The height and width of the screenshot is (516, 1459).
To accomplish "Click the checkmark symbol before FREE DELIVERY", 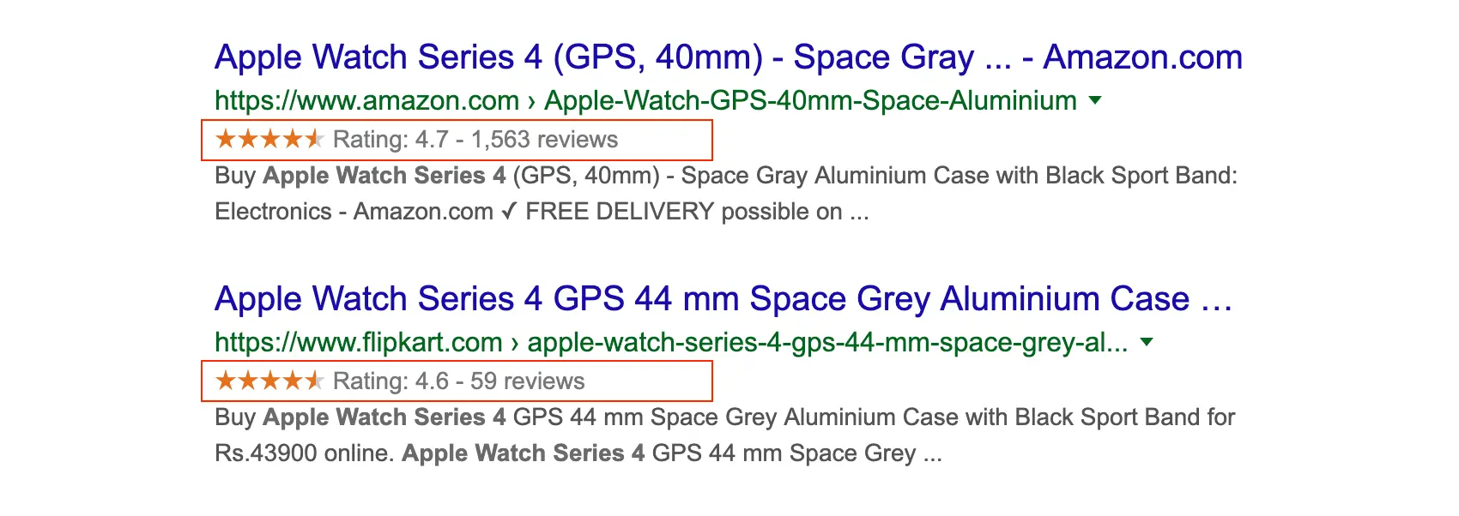I will [x=509, y=211].
